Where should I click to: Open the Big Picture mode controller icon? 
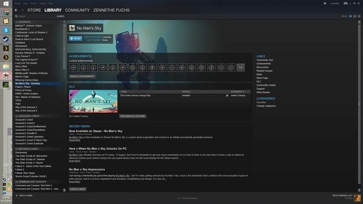tap(345, 3)
